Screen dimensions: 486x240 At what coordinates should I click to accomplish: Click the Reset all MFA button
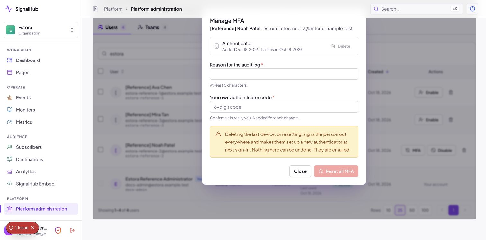[x=336, y=171]
